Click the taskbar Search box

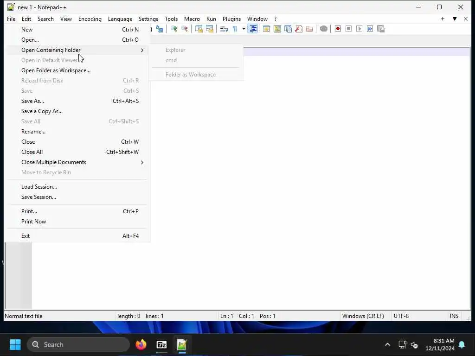tap(78, 344)
